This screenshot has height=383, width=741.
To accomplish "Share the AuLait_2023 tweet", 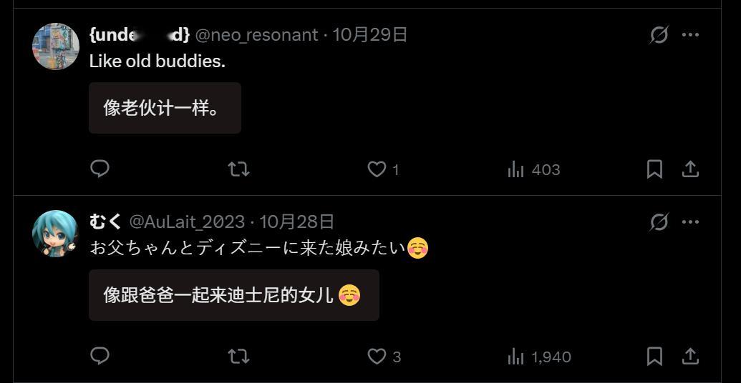I will pos(690,357).
